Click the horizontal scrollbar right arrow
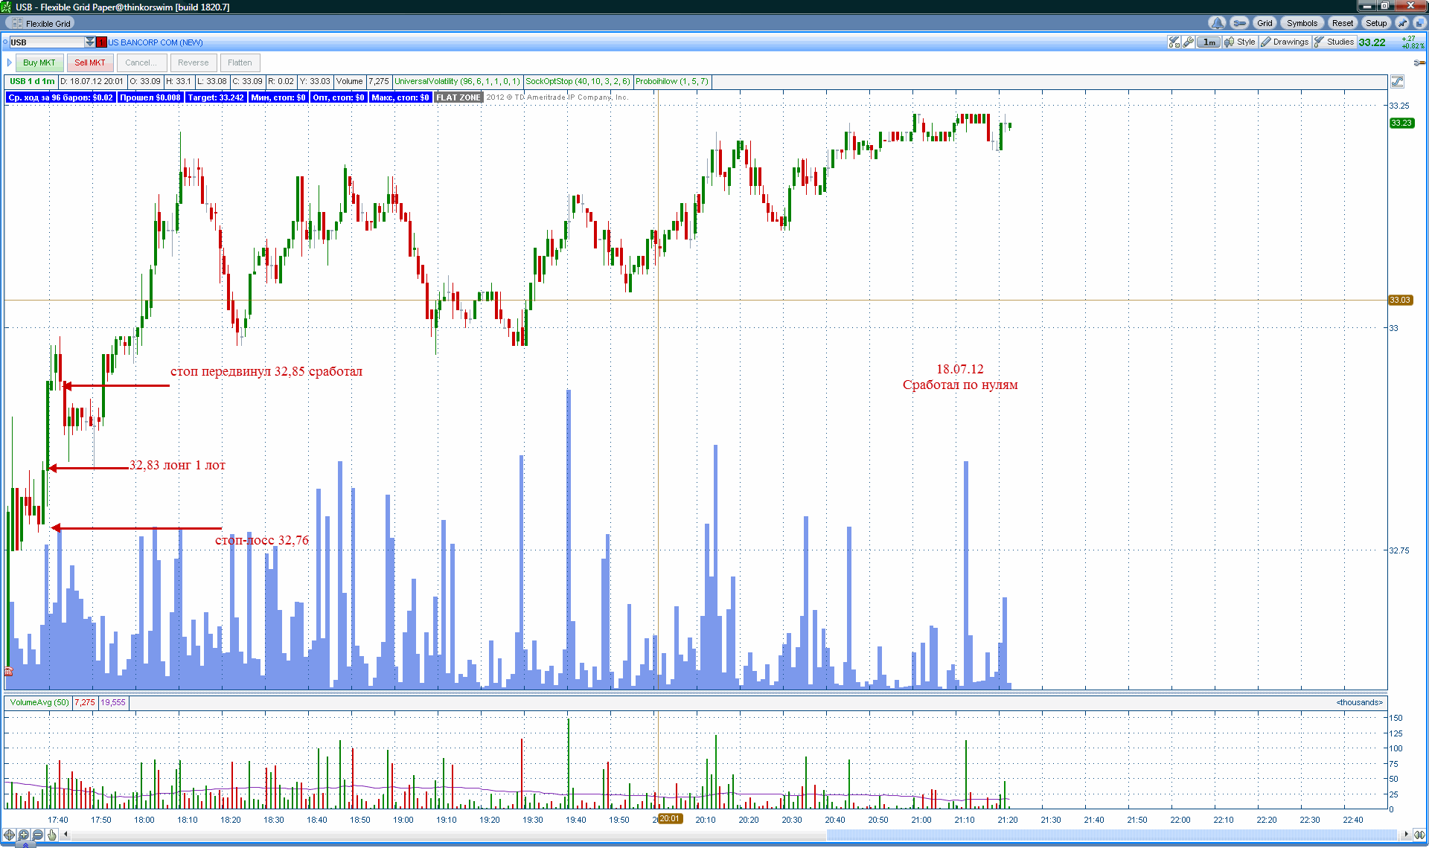 point(1406,835)
